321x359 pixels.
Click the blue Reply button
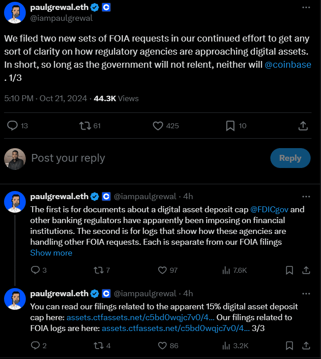tap(290, 158)
